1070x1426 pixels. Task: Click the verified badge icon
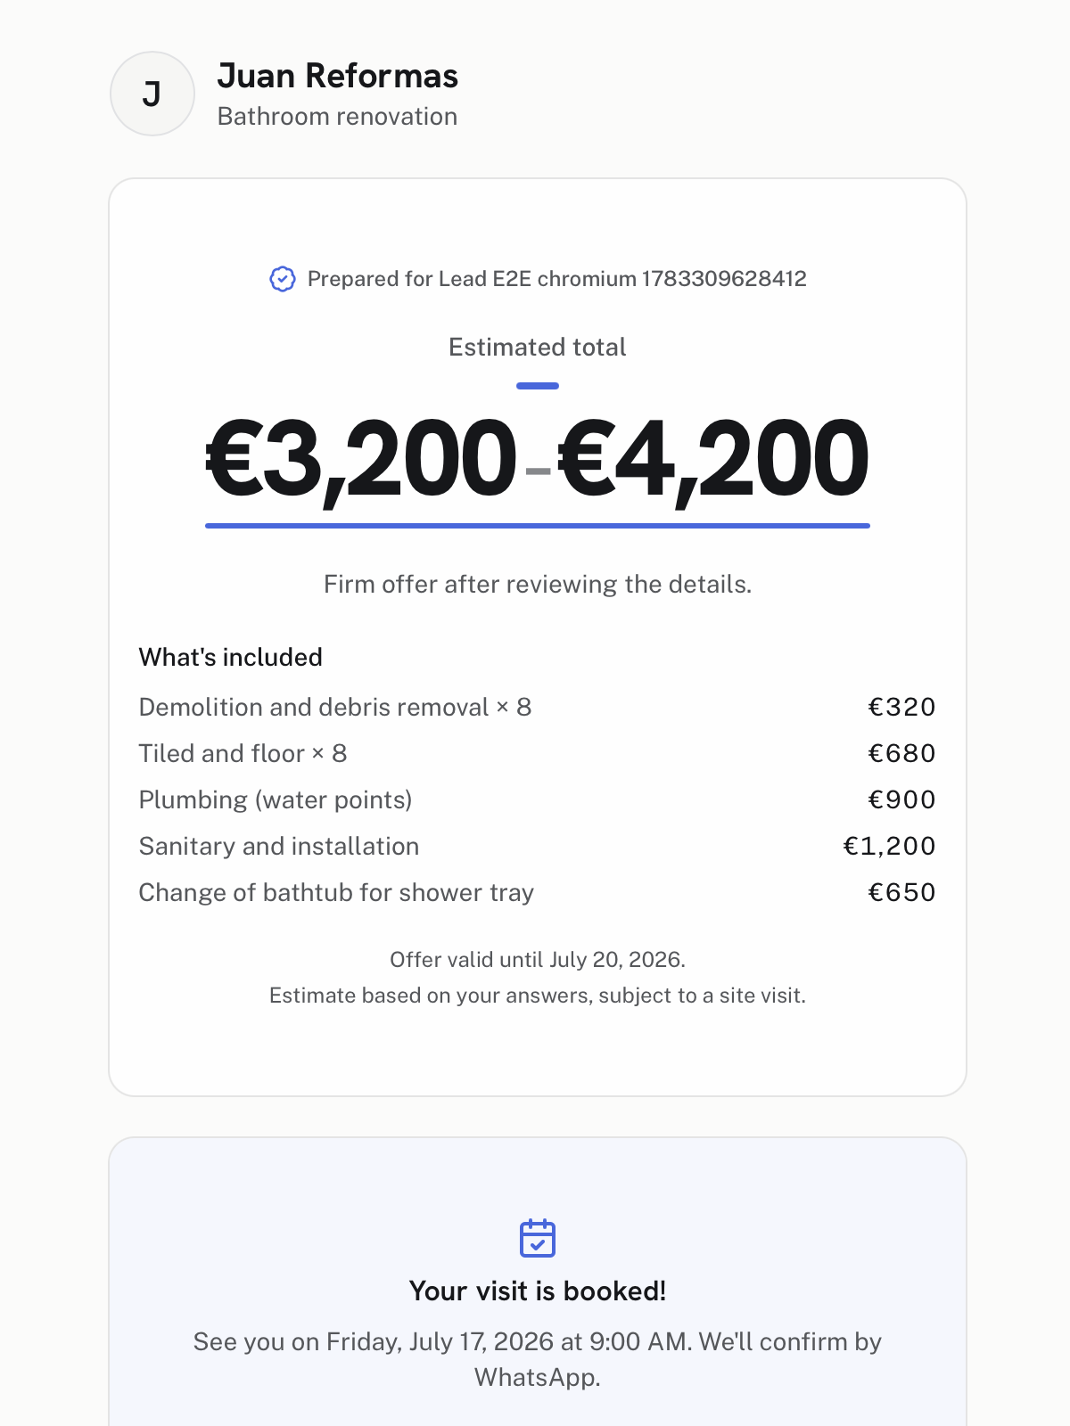(x=283, y=279)
